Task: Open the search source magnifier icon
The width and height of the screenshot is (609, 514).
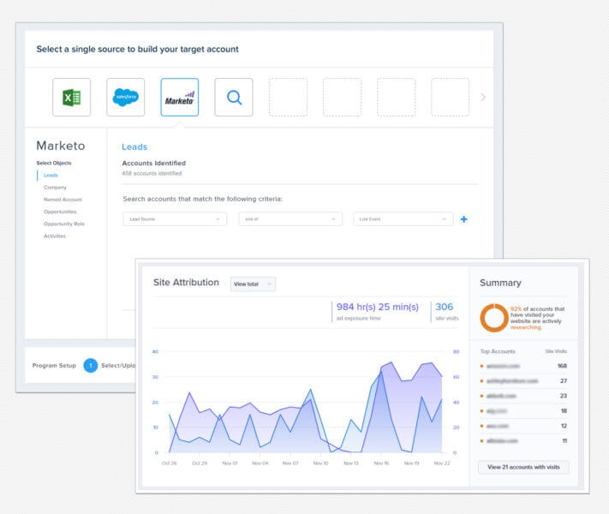Action: click(x=234, y=97)
